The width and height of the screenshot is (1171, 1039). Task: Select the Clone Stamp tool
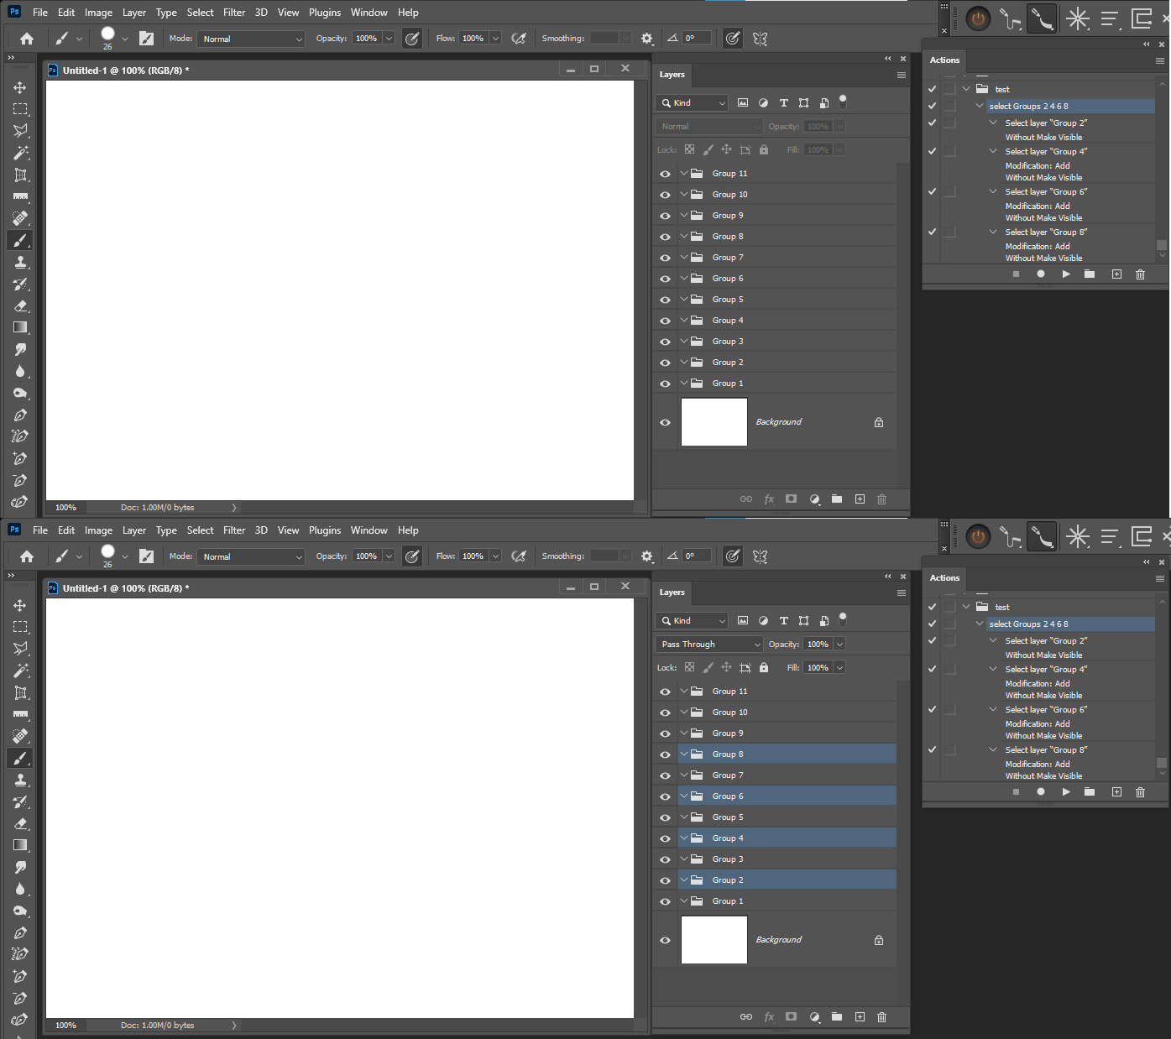[20, 262]
